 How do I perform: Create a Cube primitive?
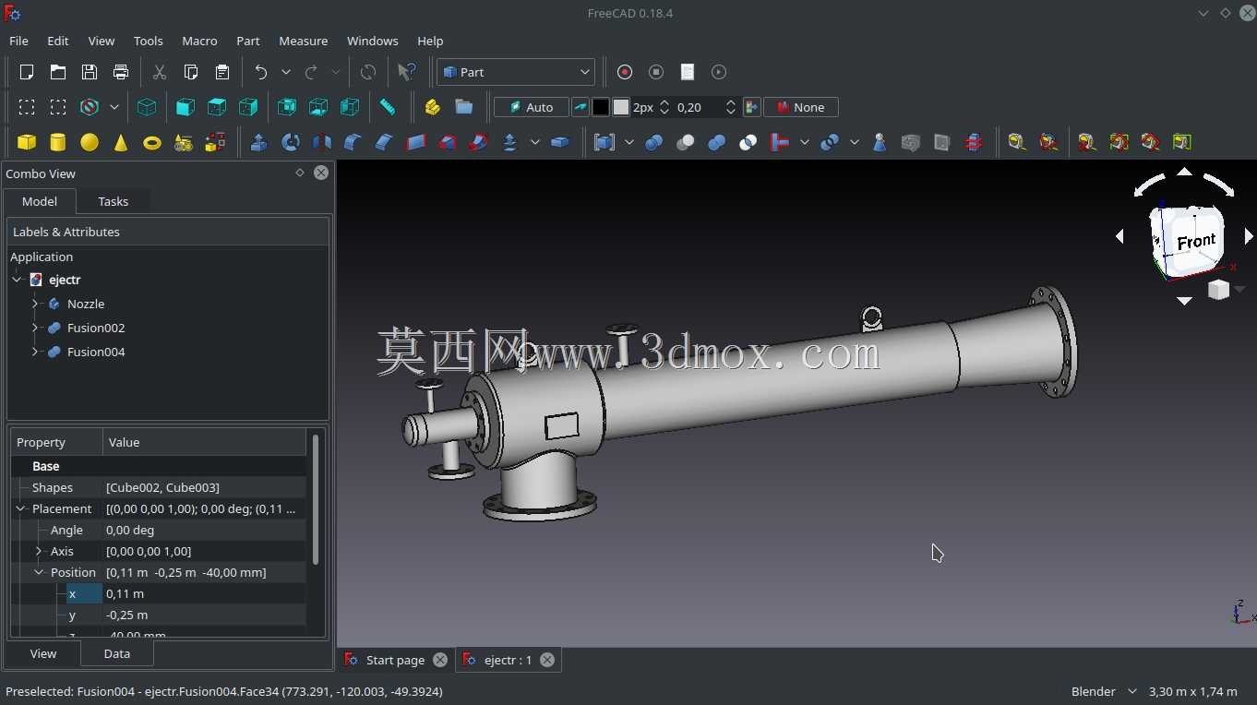point(27,142)
